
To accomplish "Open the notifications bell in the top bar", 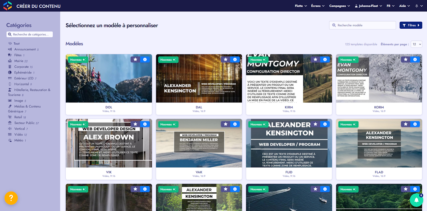I will pos(417,6).
